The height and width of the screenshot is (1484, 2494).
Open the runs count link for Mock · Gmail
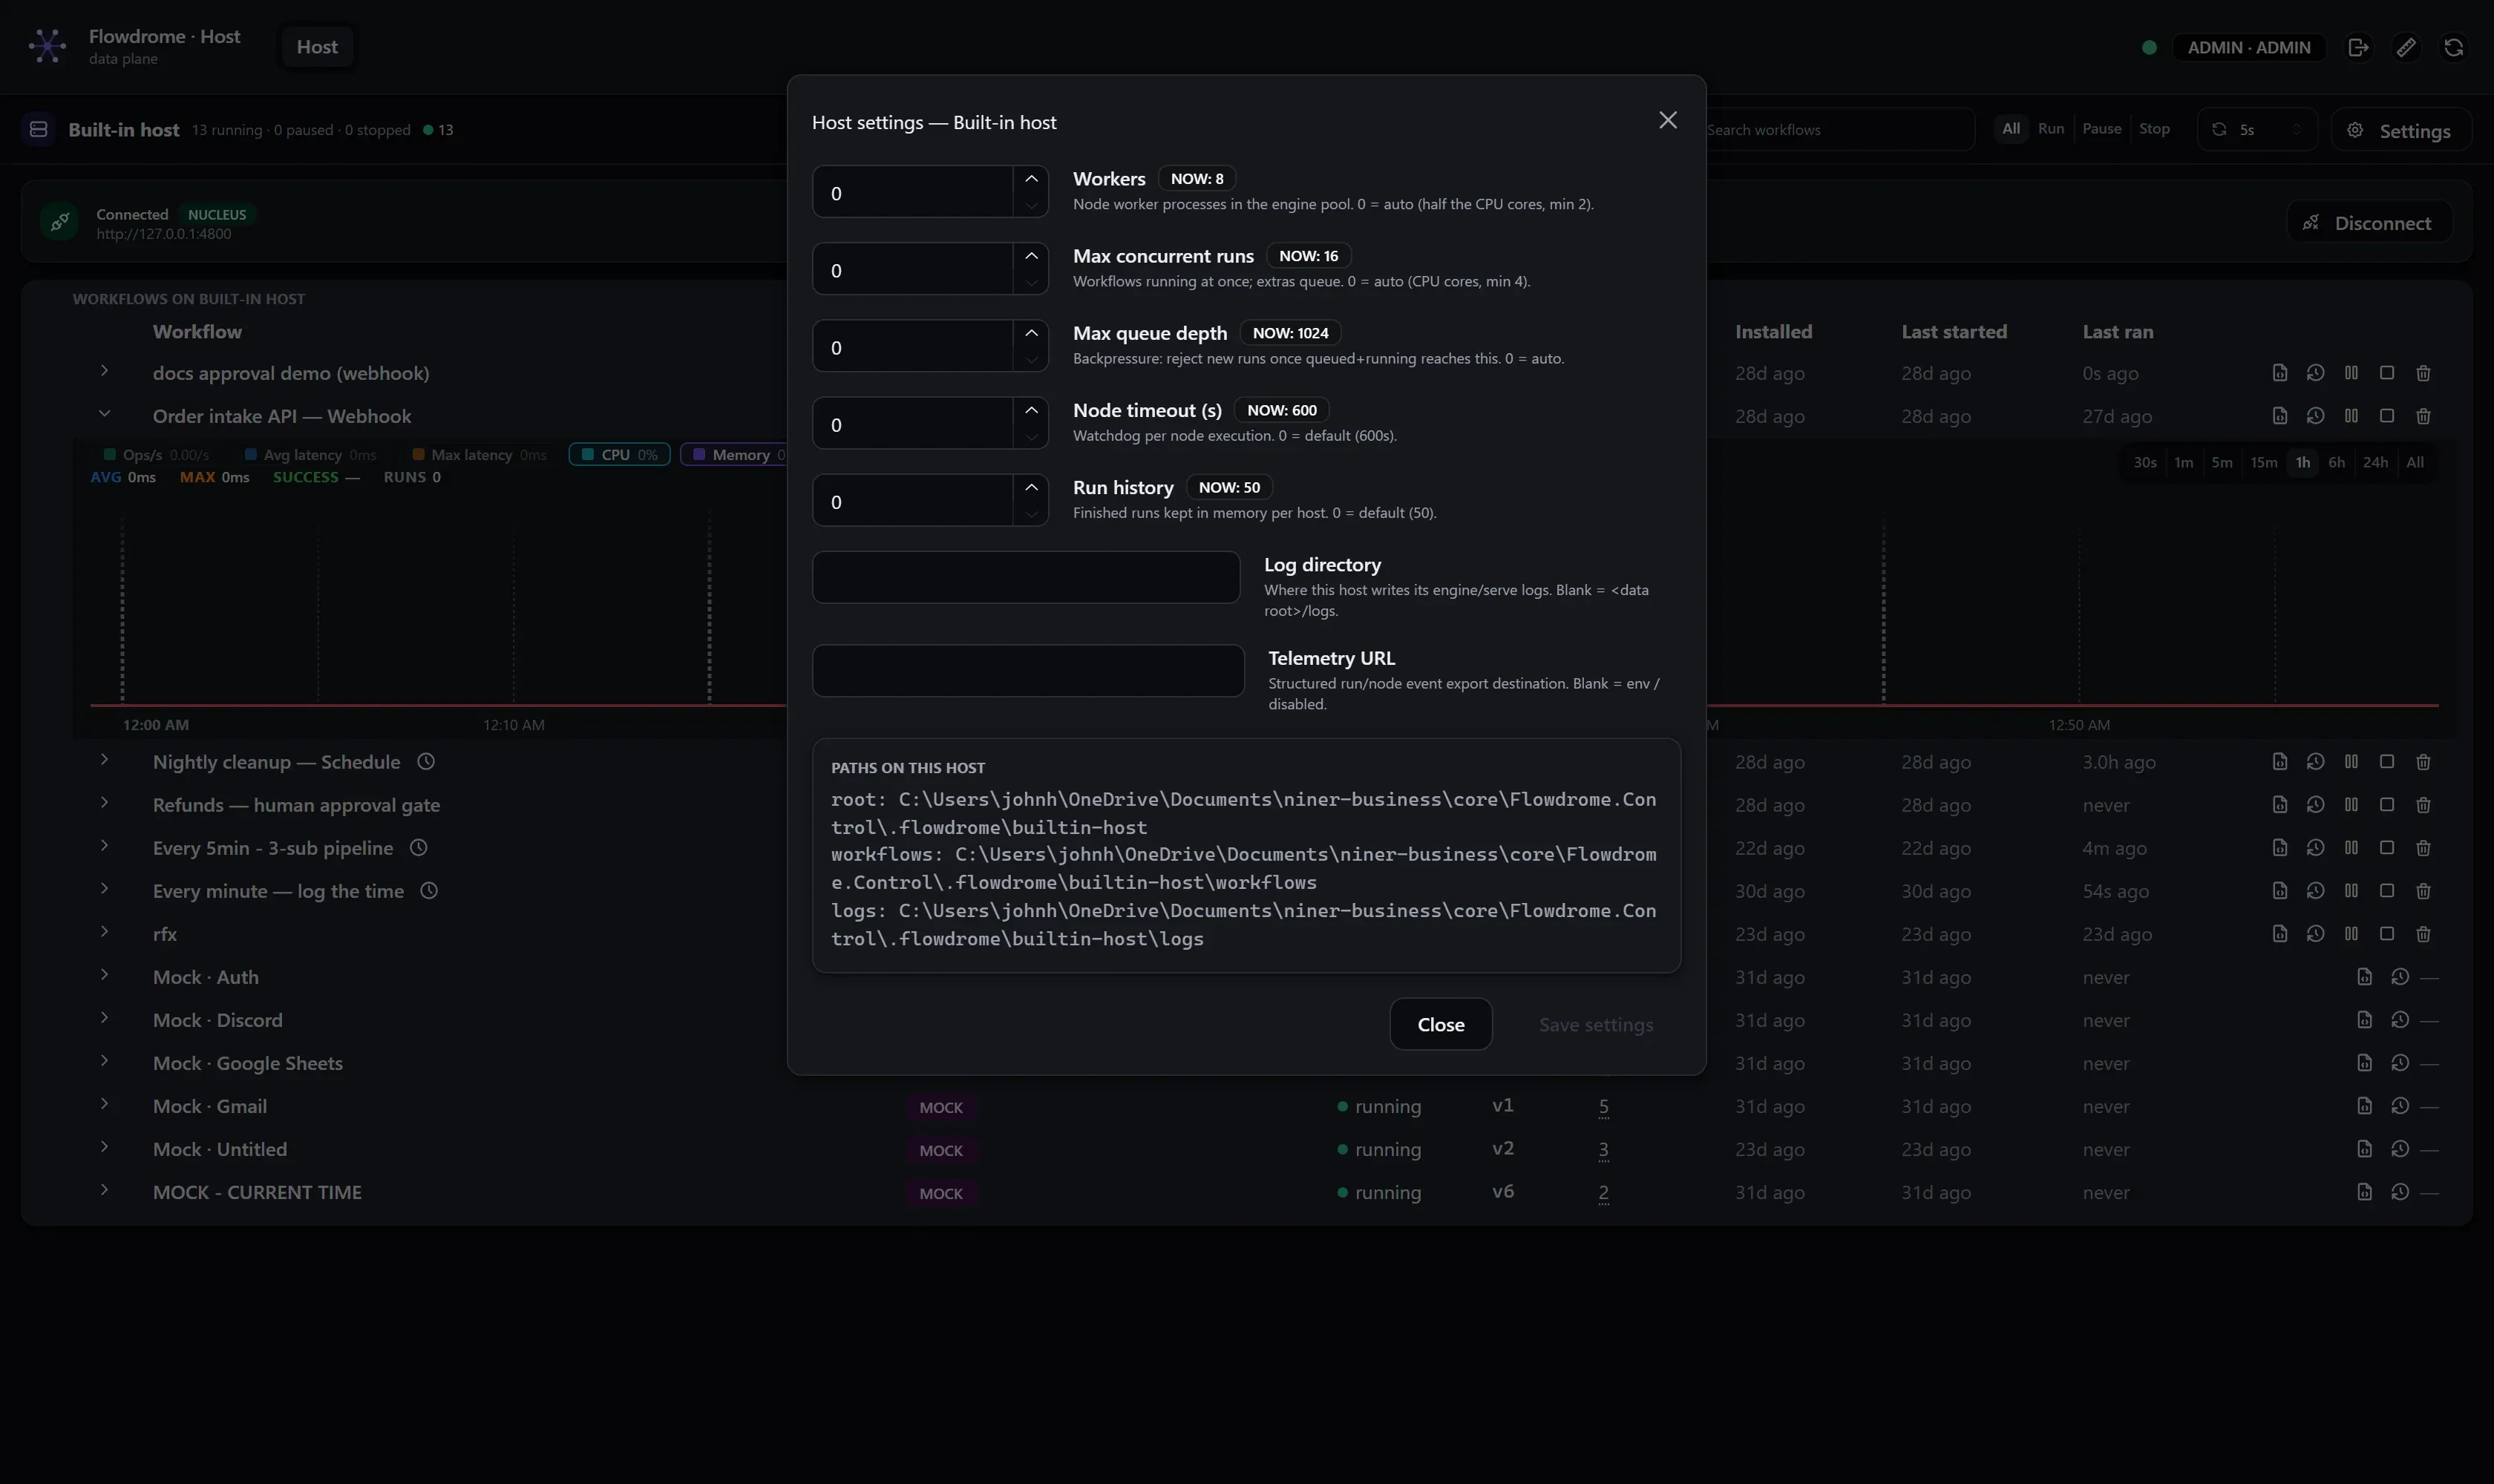(x=1603, y=1106)
